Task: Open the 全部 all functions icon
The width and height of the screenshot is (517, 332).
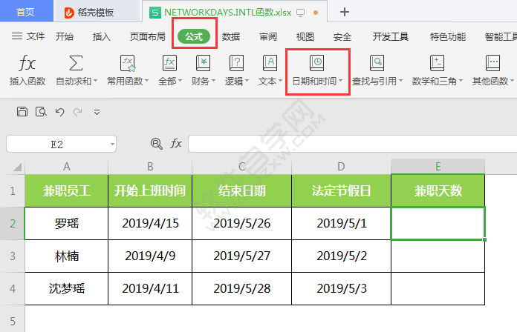Action: pyautogui.click(x=170, y=63)
